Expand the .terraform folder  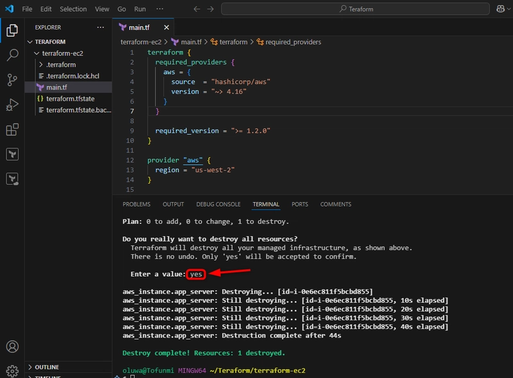[x=41, y=65]
